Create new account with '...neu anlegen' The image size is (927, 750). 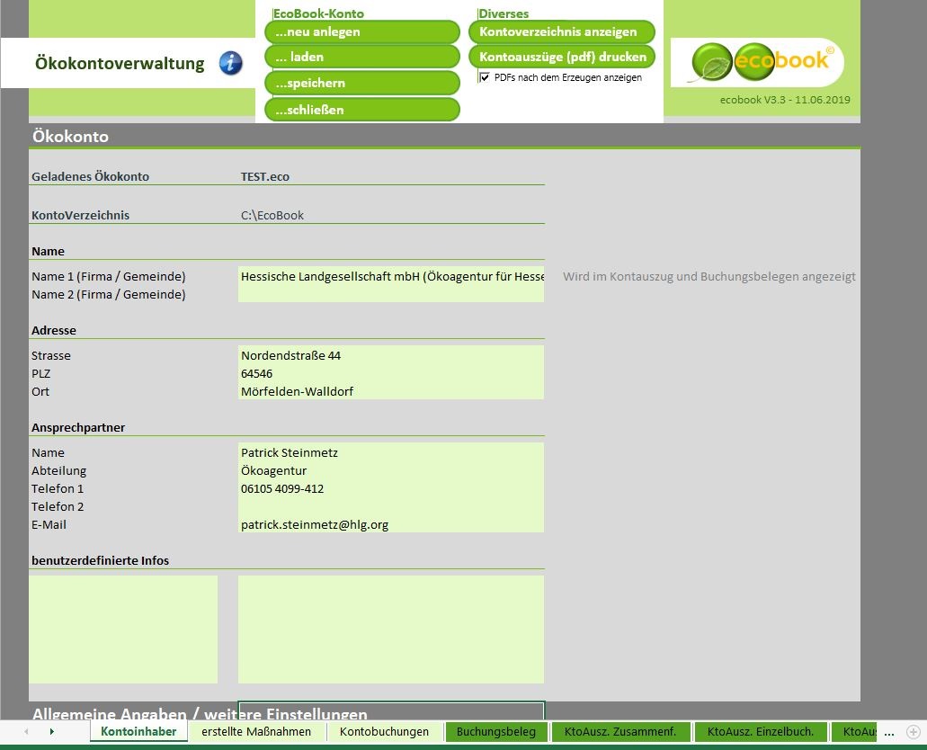(x=361, y=32)
